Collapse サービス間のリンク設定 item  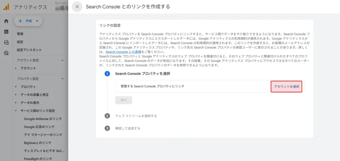coord(16,111)
